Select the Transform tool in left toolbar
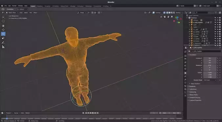 click(x=3, y=26)
